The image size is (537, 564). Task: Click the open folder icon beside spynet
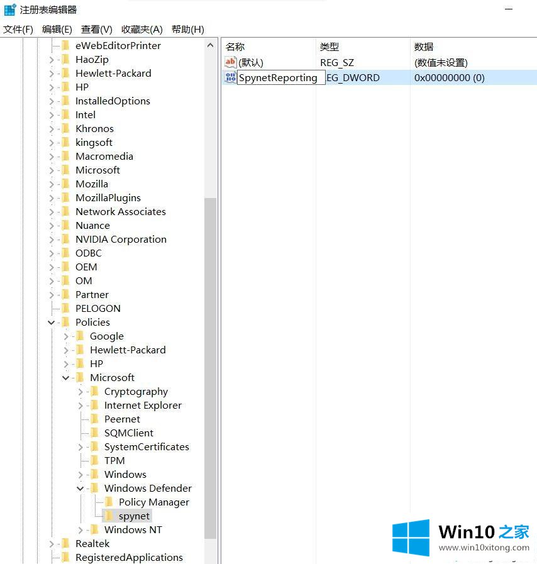pos(109,516)
